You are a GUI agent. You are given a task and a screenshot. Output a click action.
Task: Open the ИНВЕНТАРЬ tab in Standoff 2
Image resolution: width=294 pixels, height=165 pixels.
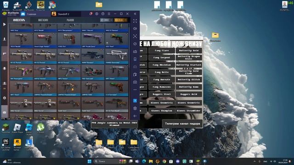(x=19, y=20)
